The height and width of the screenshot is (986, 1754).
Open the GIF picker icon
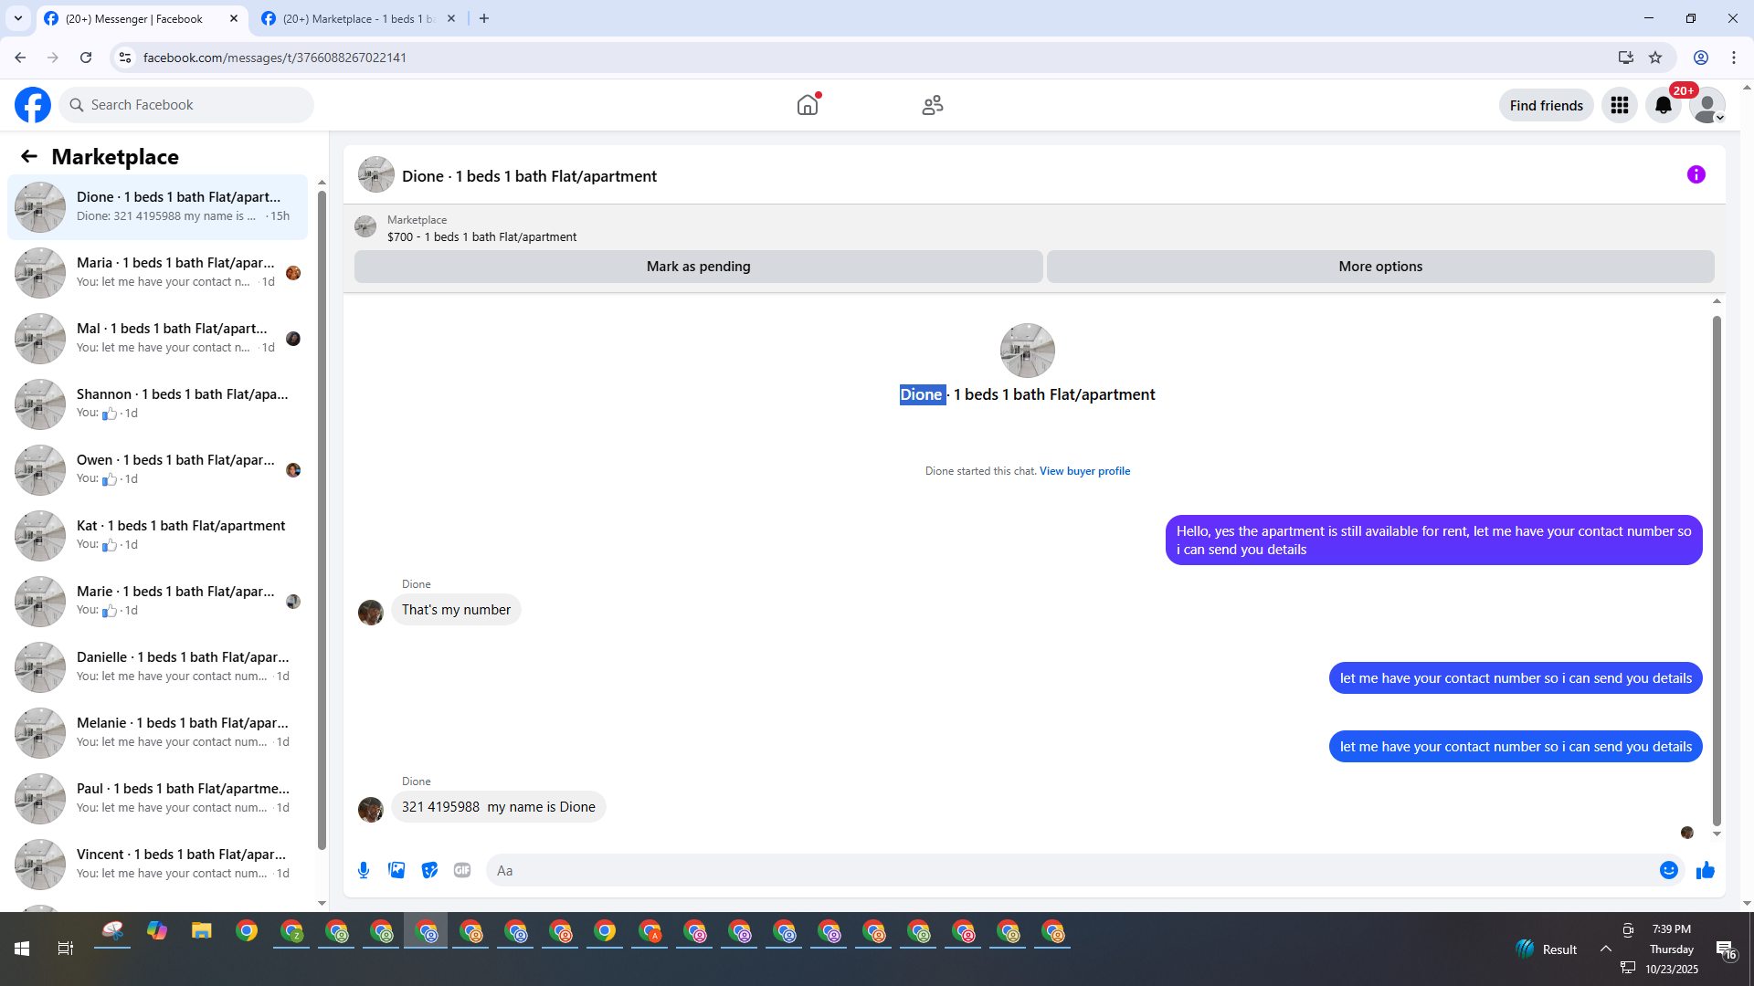(462, 870)
